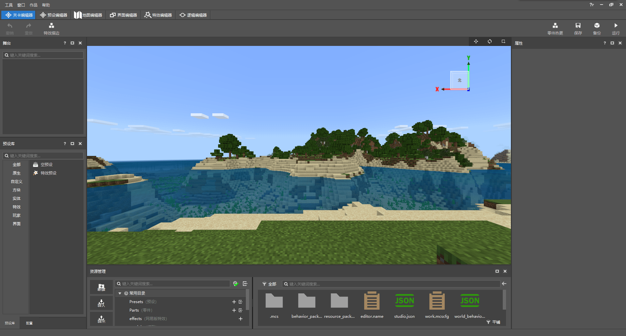Switch to the 配置 bottom tab

point(29,323)
